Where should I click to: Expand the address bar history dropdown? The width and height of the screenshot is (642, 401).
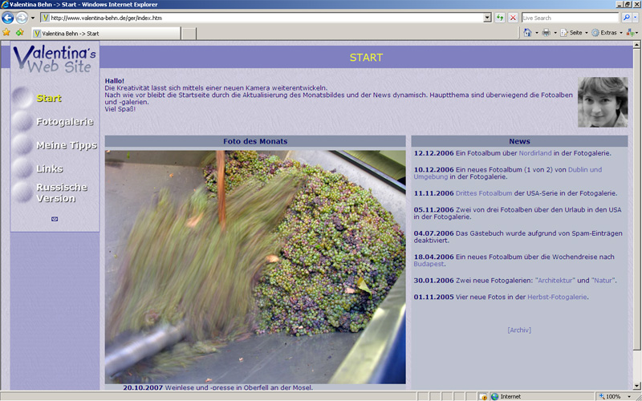point(487,18)
